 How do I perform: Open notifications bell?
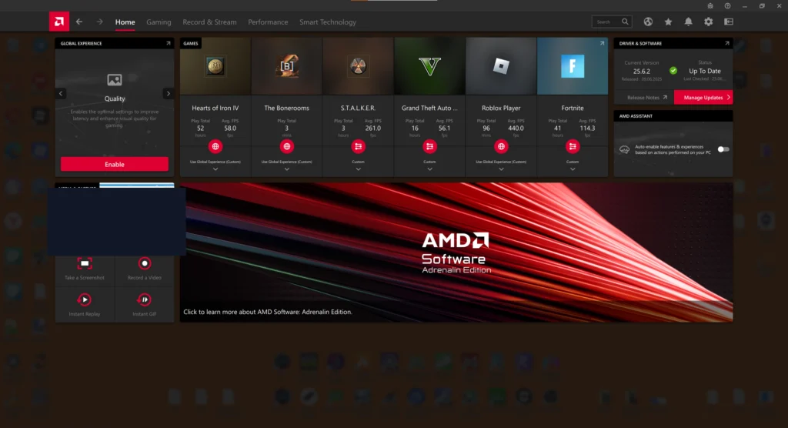689,22
